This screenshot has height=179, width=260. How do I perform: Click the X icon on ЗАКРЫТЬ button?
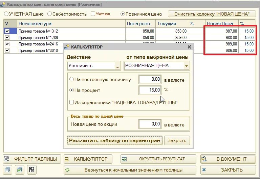click(204, 170)
